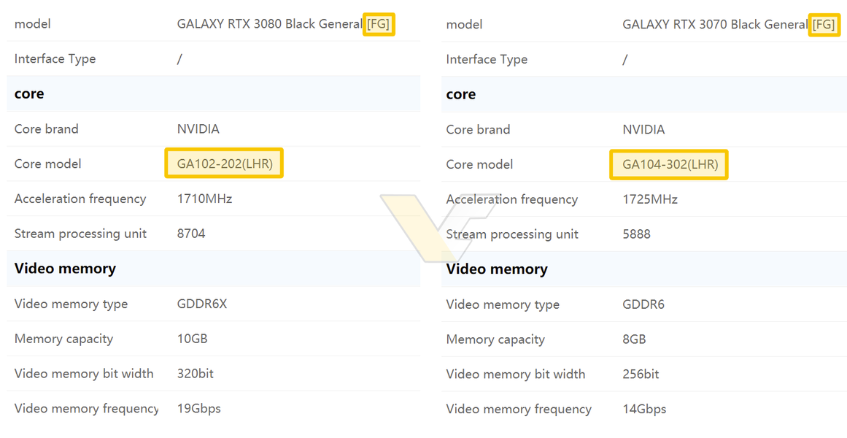Select the highlighted GA102-202(LHR) core model
Screen dimensions: 847x438
(225, 164)
